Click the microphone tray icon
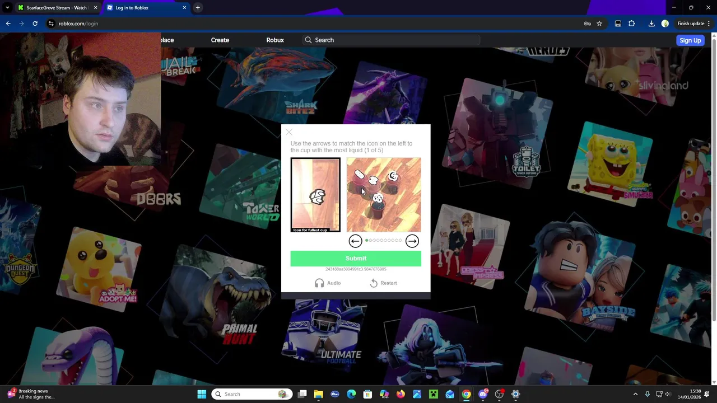 (648, 394)
